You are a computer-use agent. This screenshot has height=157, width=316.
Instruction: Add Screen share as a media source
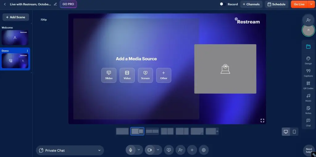pos(145,75)
